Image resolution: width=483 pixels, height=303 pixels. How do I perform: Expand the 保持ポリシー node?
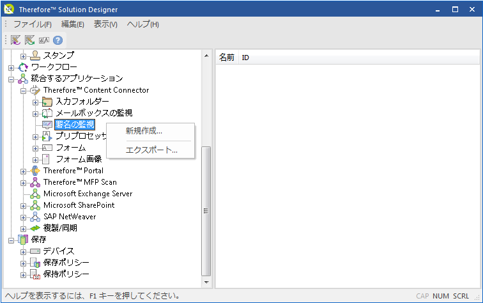tap(23, 275)
